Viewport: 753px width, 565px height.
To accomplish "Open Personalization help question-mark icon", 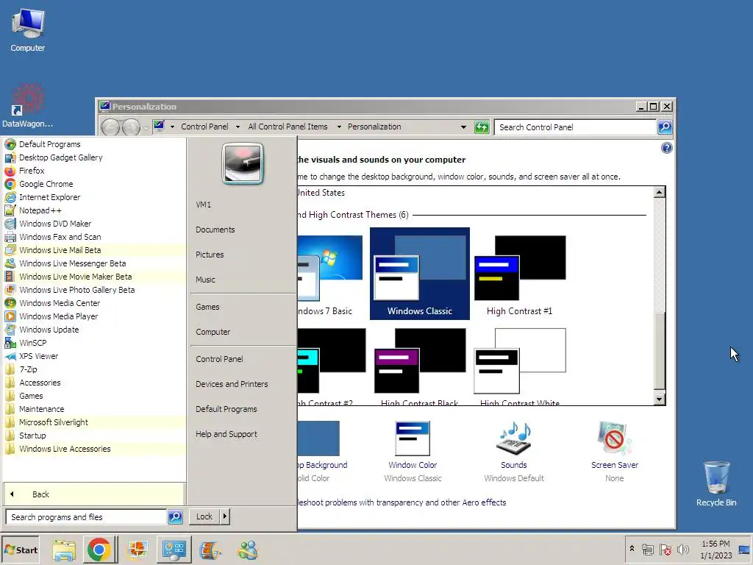I will (666, 148).
